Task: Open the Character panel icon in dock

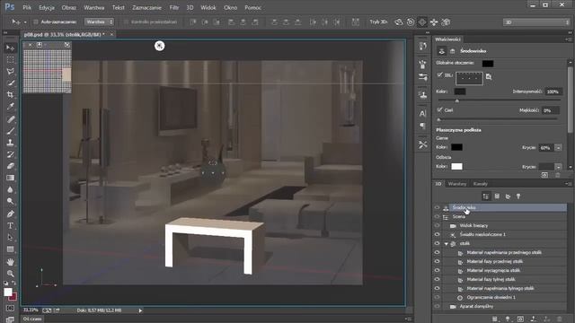Action: tap(423, 114)
